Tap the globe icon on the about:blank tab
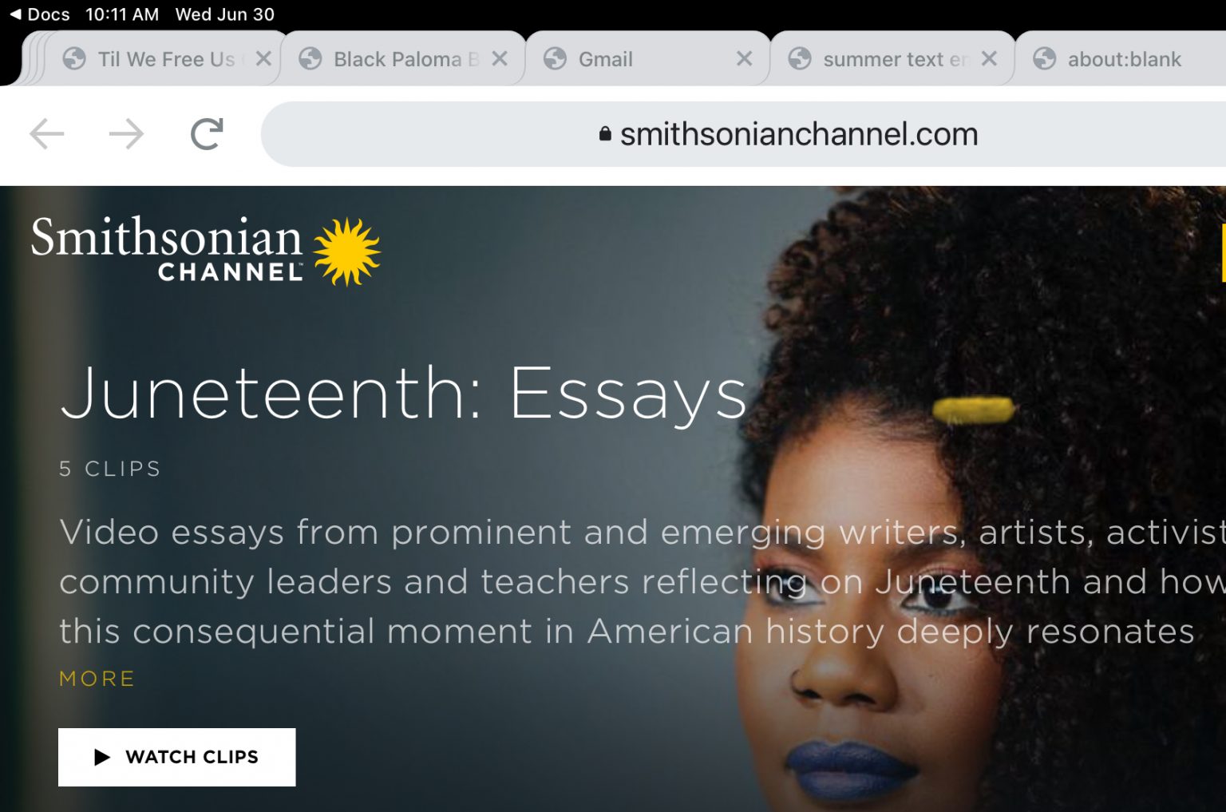Viewport: 1226px width, 812px height. [1044, 59]
